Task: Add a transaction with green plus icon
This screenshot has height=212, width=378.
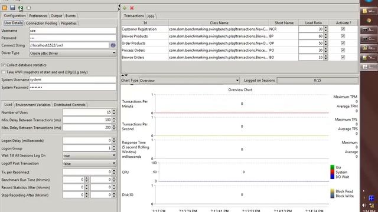Action: pyautogui.click(x=125, y=8)
